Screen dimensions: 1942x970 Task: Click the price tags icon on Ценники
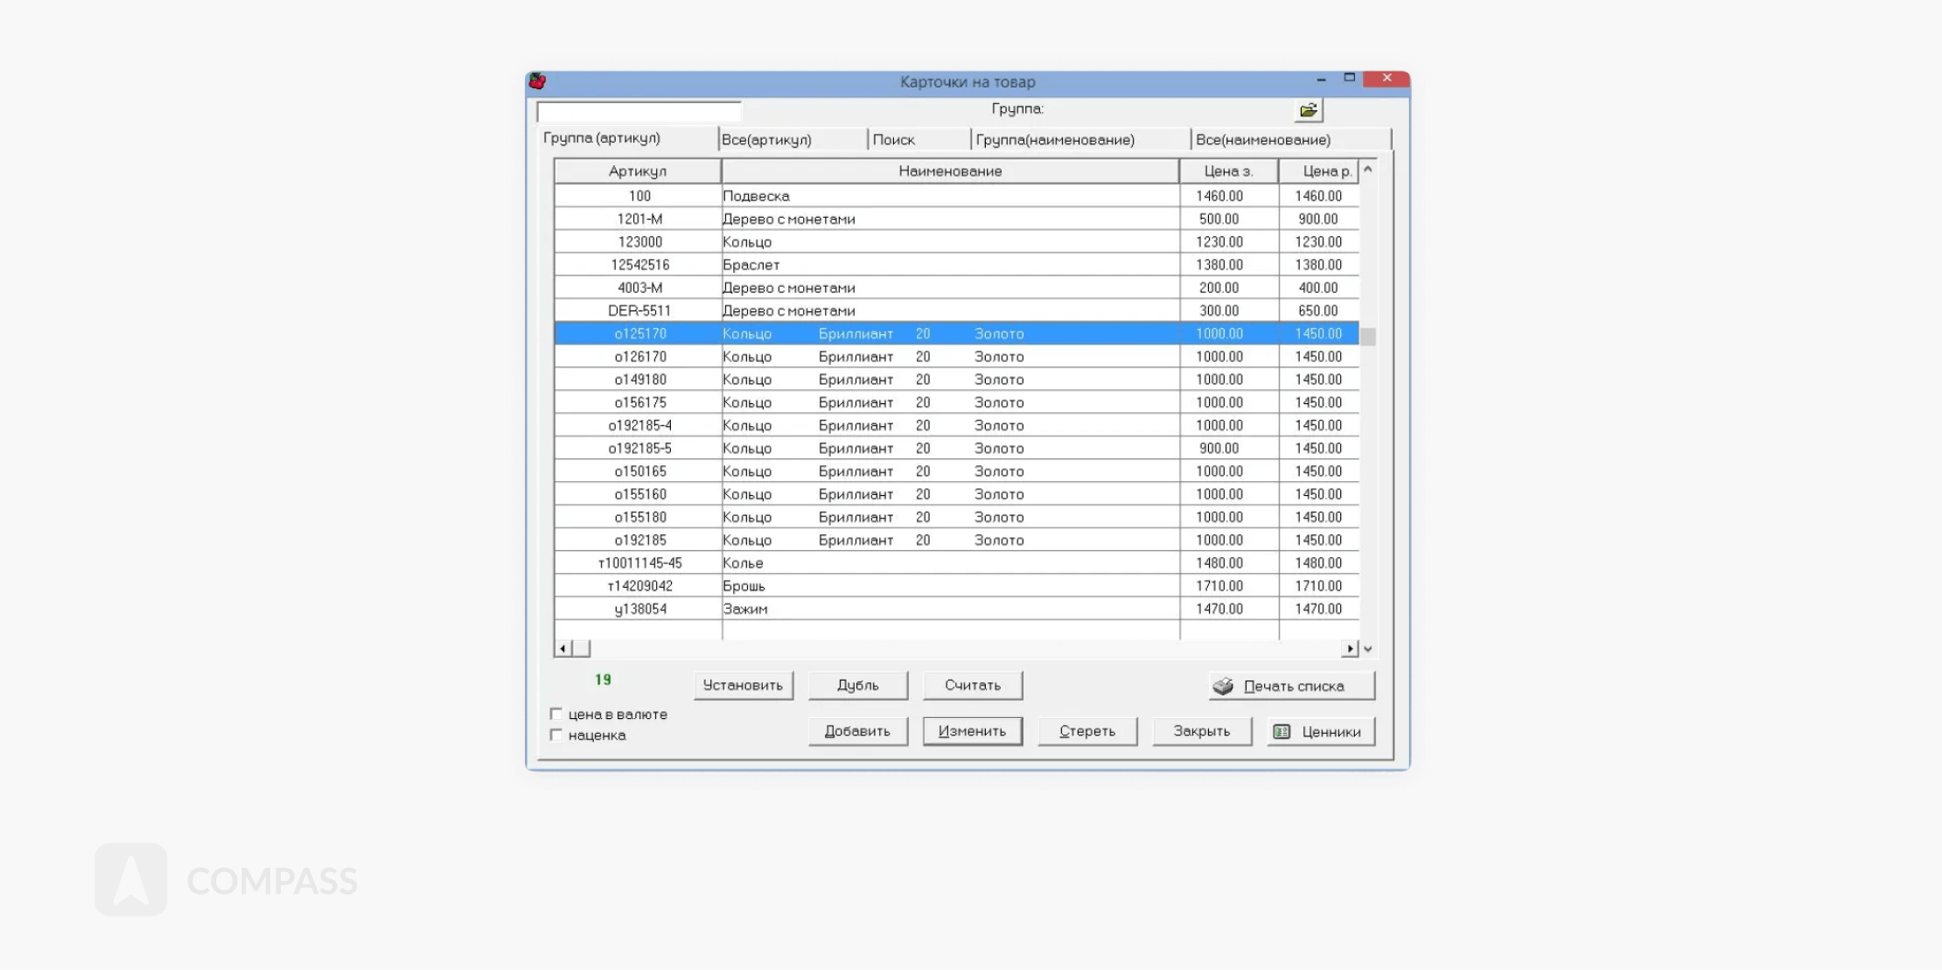click(1282, 732)
